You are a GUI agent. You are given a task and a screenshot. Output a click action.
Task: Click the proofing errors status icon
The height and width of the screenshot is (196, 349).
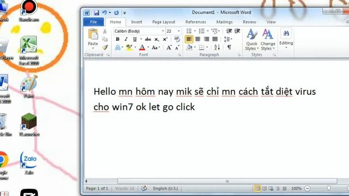point(144,188)
